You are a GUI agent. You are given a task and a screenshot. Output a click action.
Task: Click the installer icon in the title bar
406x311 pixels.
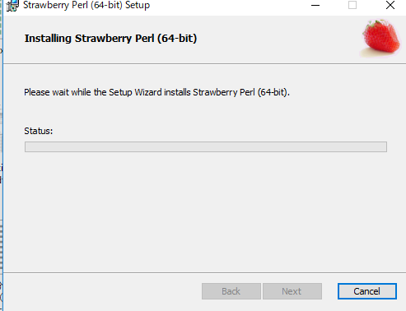(12, 6)
